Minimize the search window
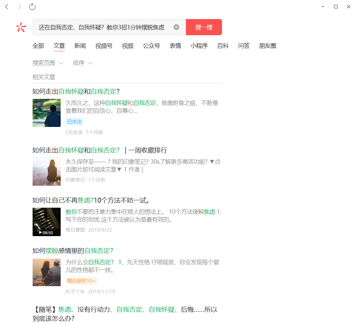Screen dimensions: 355x323 pos(323,7)
